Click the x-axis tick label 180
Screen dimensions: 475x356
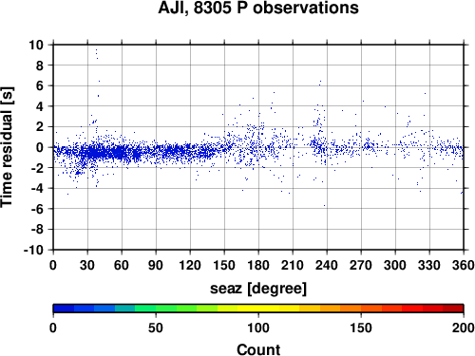(x=258, y=265)
